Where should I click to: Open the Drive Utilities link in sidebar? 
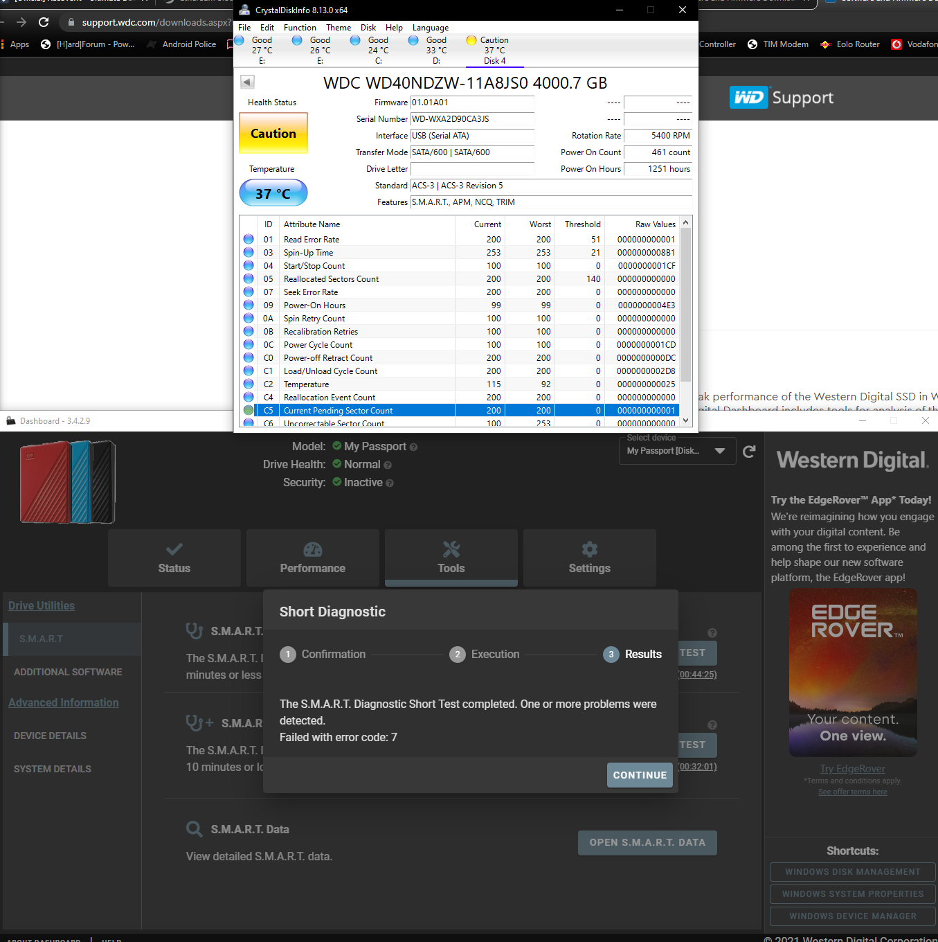[x=42, y=605]
